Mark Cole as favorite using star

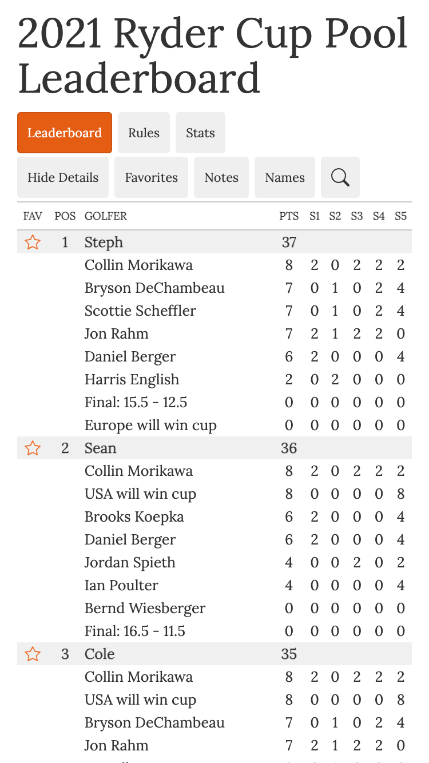(33, 654)
